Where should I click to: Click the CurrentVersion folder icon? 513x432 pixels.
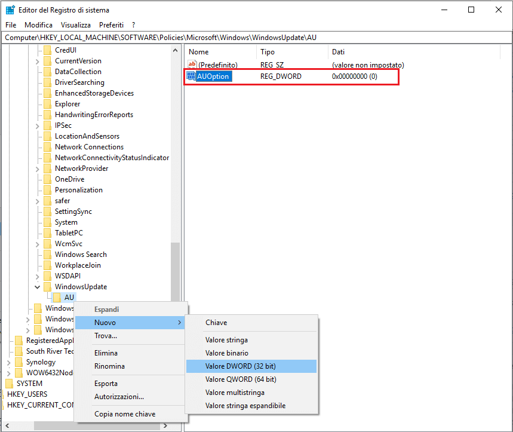tap(47, 61)
